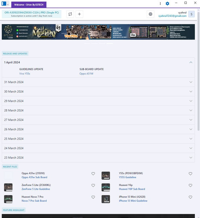Click the FEATURE HIGHLIGHT label
This screenshot has height=218, width=200.
14,210
